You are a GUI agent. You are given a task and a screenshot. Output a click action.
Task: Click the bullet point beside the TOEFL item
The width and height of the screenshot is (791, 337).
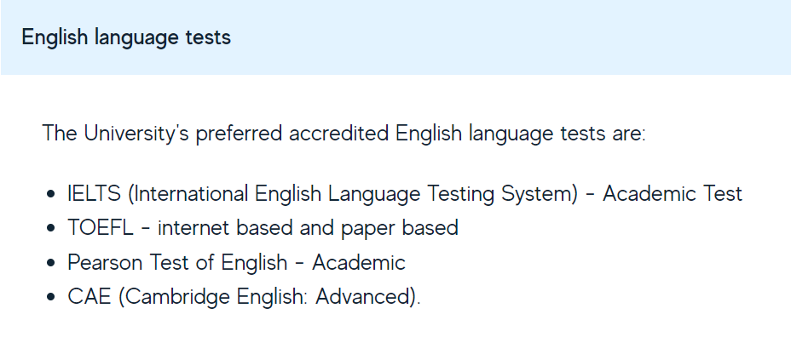(x=50, y=228)
